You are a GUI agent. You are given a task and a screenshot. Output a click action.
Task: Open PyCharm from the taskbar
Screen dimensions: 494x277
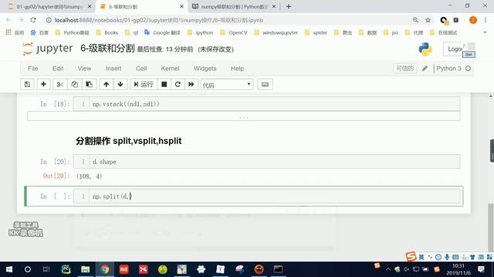[x=66, y=269]
